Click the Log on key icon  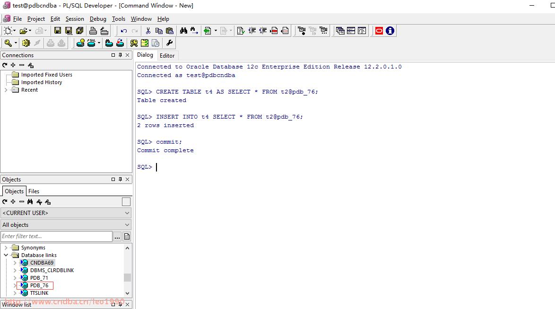(x=8, y=43)
